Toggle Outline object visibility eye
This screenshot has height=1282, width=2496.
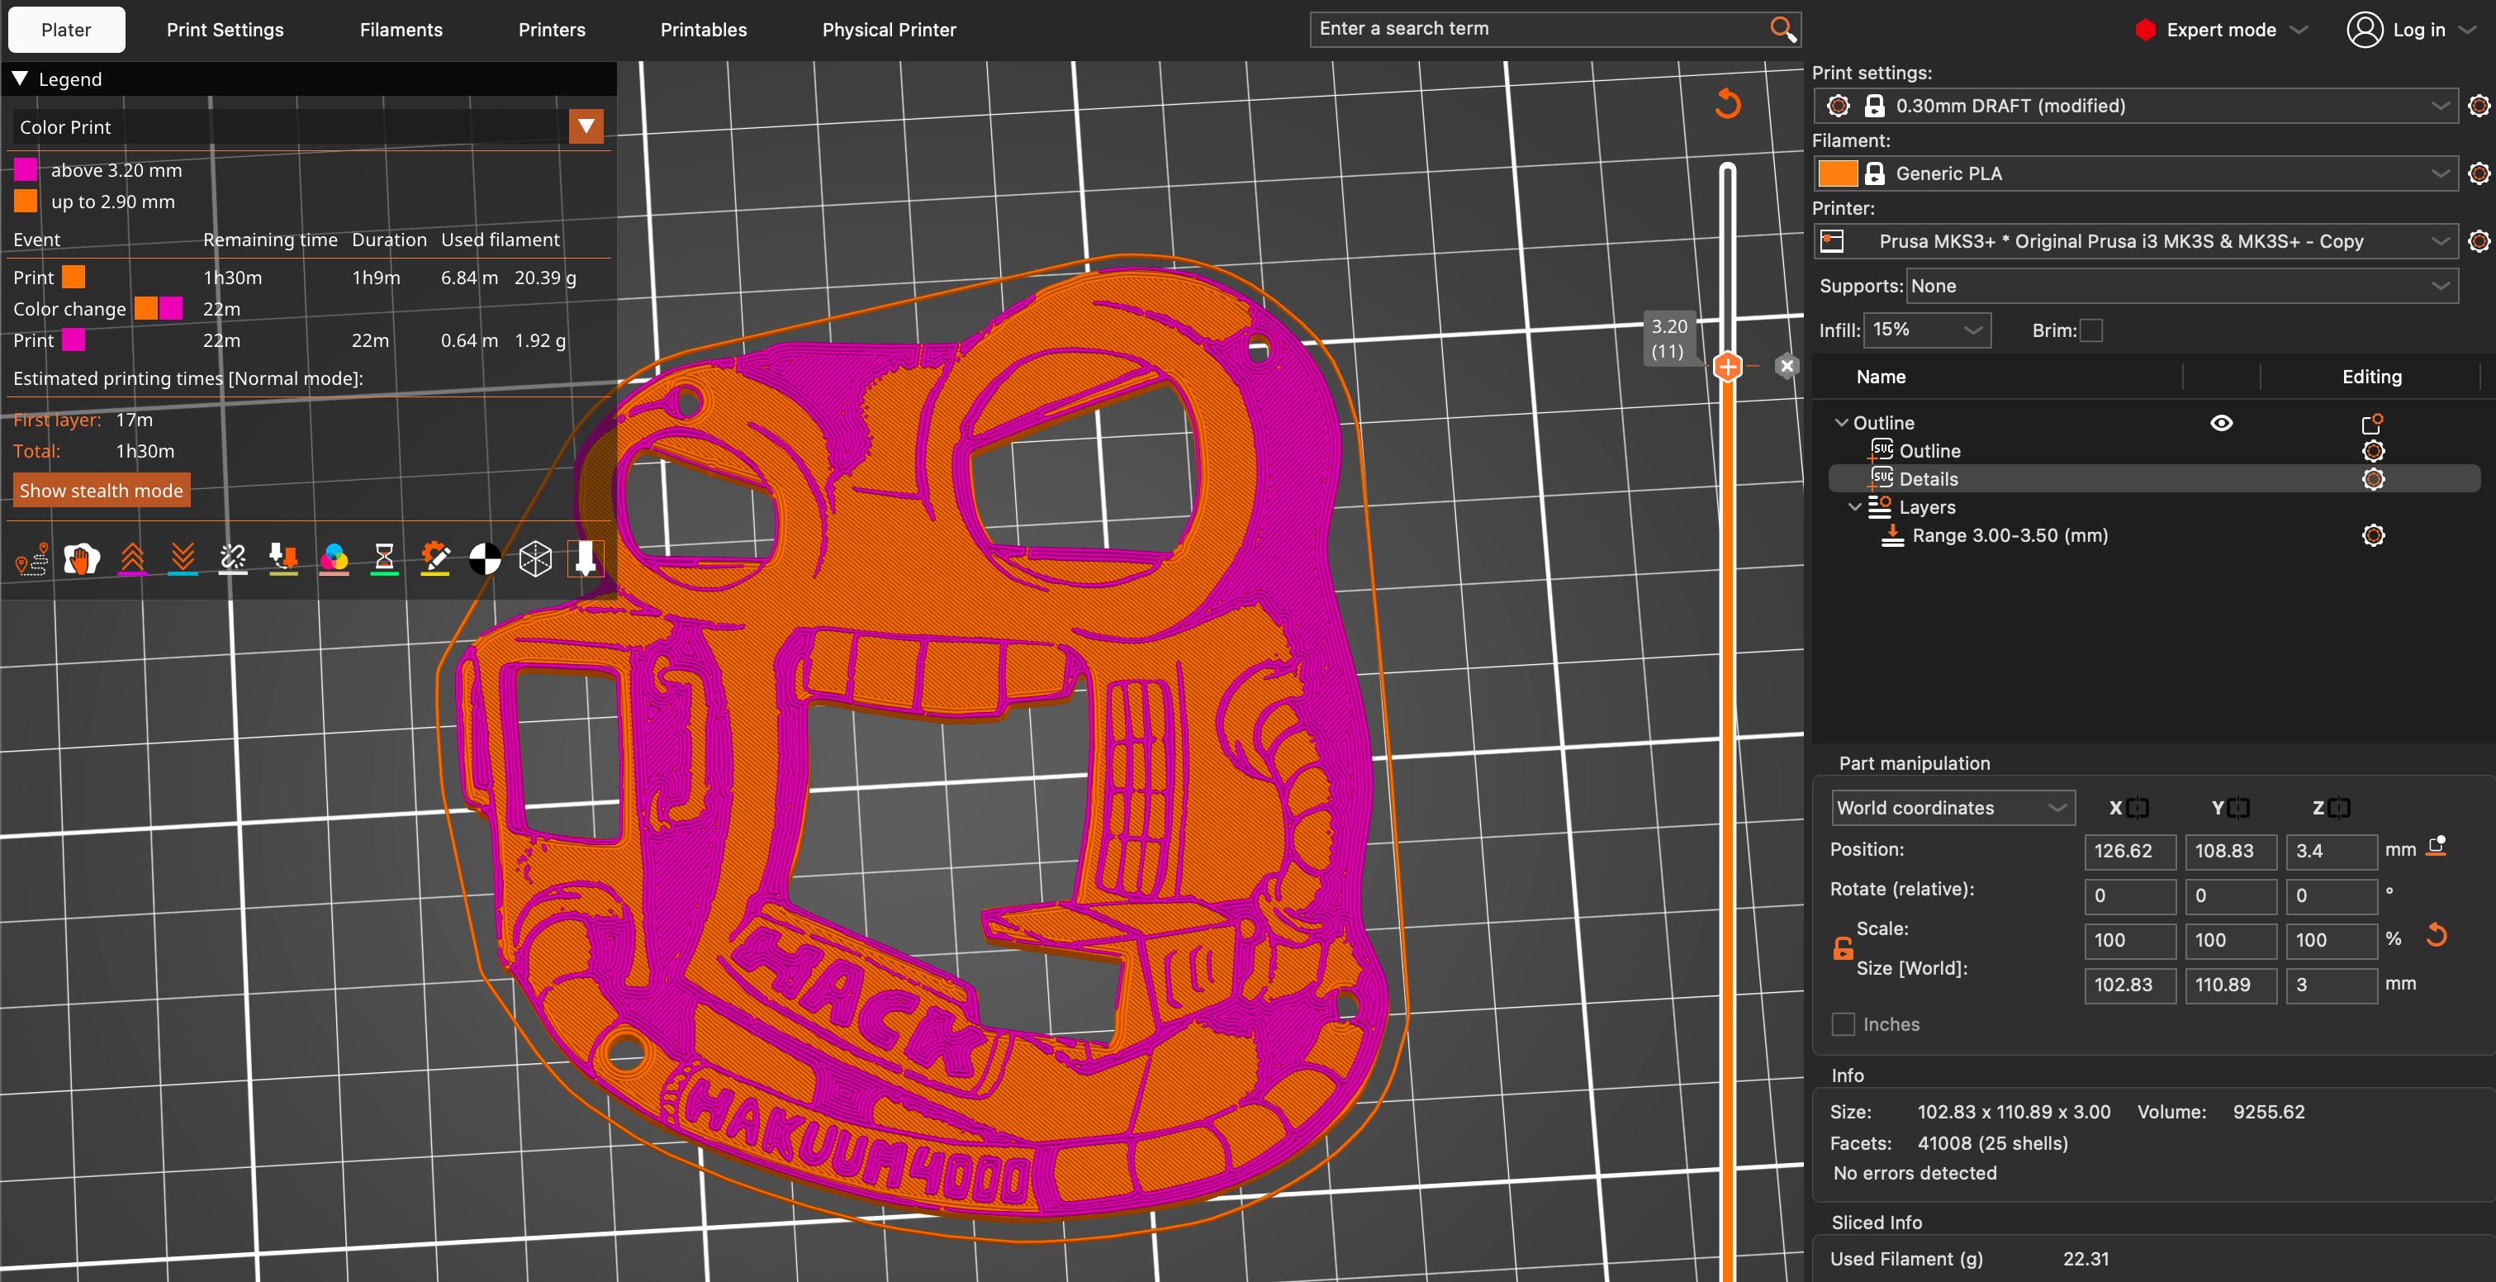2222,422
